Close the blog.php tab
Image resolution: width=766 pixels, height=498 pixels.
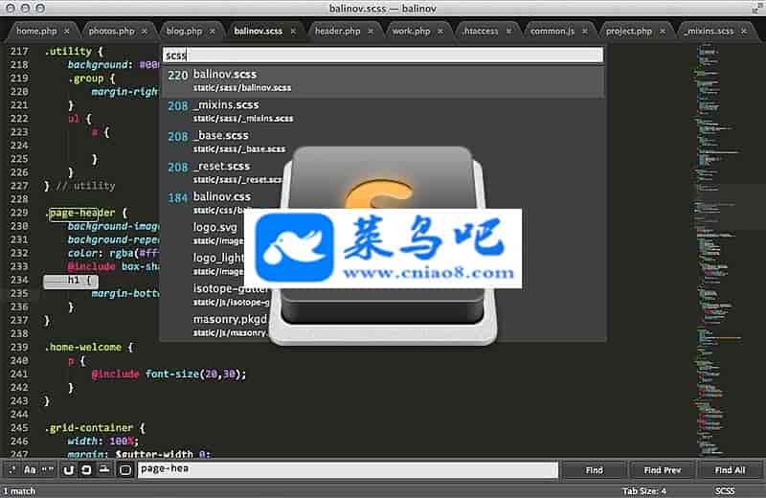point(210,31)
